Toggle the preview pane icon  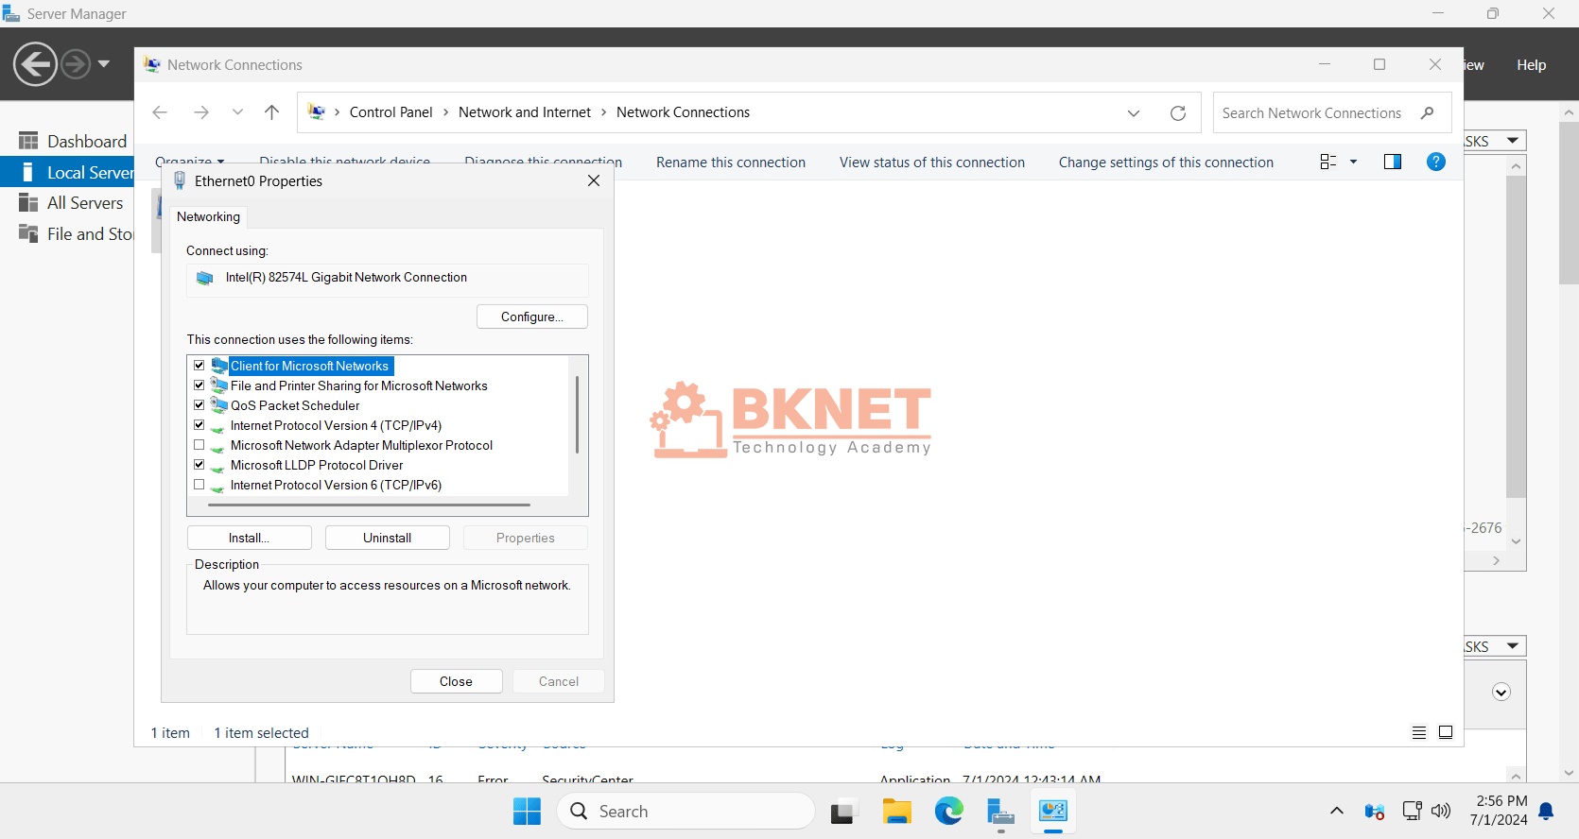(x=1393, y=162)
